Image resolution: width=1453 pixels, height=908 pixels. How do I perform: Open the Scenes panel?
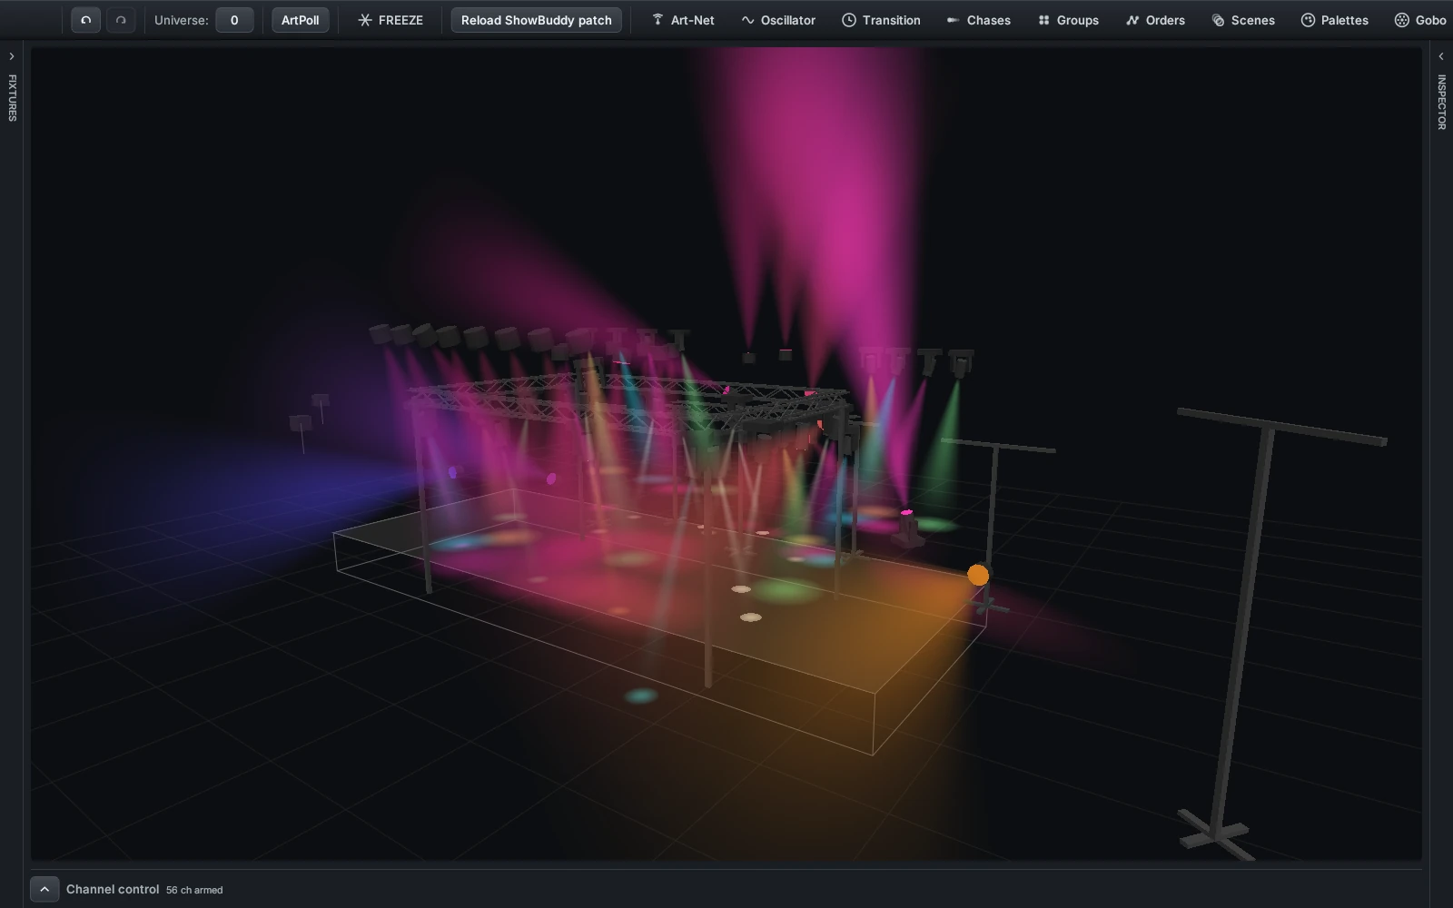1243,20
